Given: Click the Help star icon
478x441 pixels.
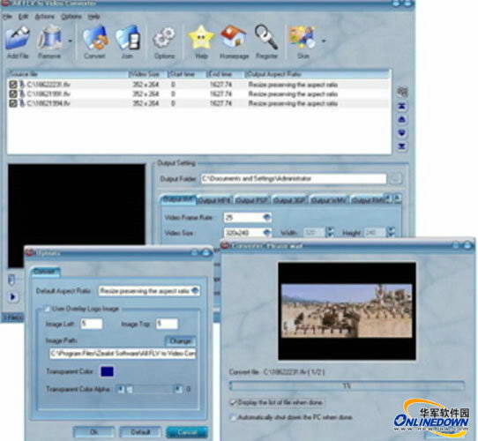Looking at the screenshot, I should [x=201, y=38].
